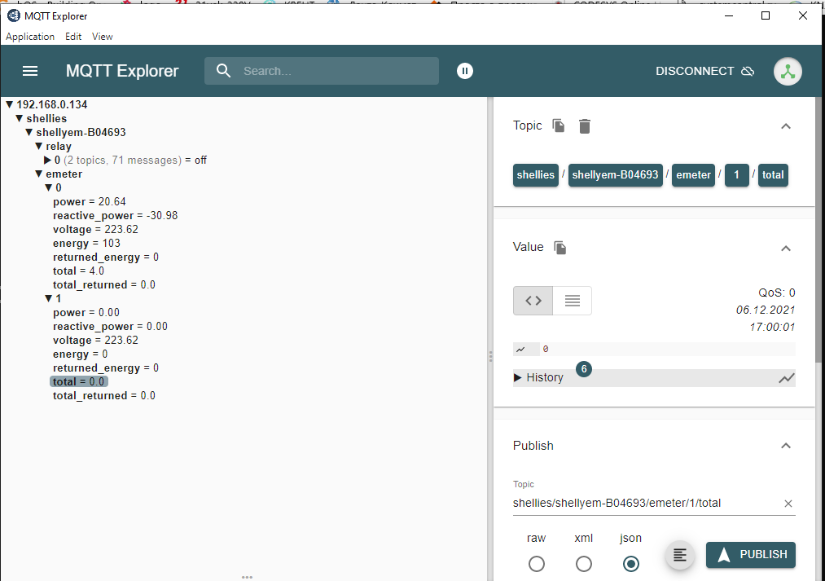
Task: Copy the value to clipboard icon
Action: click(560, 247)
